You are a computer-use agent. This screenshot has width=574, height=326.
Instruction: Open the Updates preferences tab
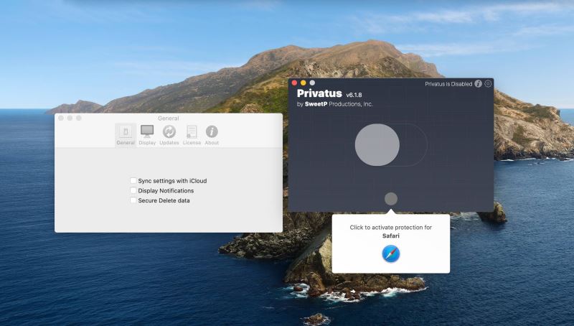[169, 135]
